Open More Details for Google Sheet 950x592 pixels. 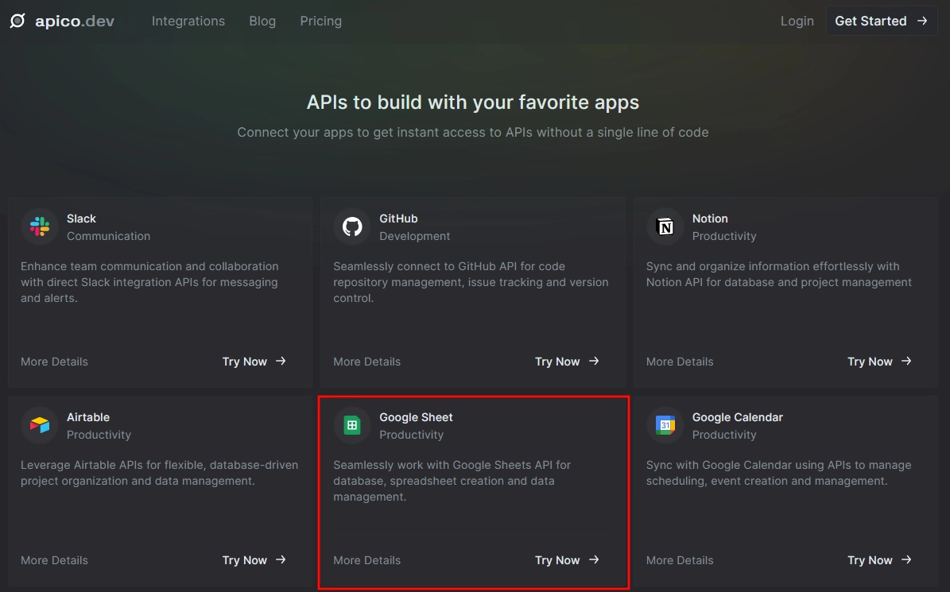tap(366, 560)
